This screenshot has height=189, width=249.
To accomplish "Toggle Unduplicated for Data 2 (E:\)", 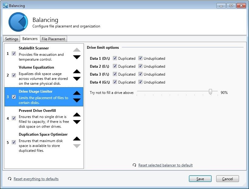I will pyautogui.click(x=140, y=66).
